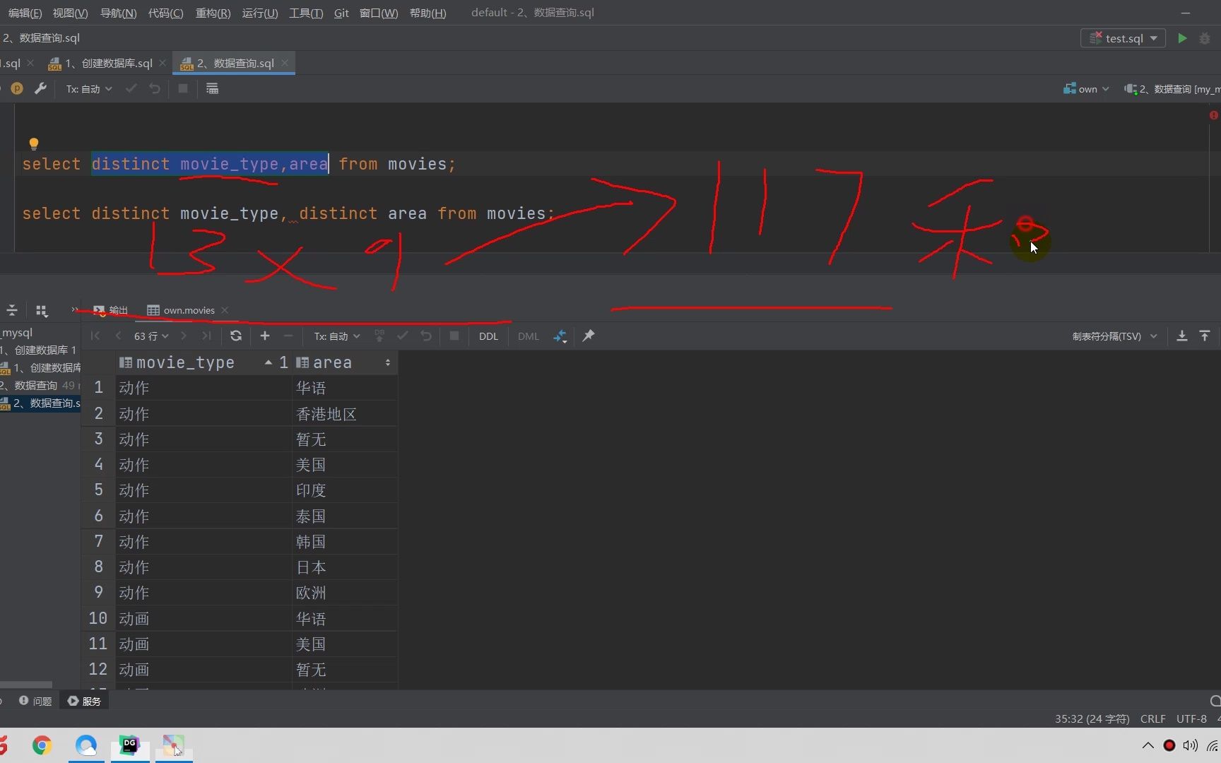Image resolution: width=1221 pixels, height=763 pixels.
Task: Refresh the query results table
Action: point(235,336)
